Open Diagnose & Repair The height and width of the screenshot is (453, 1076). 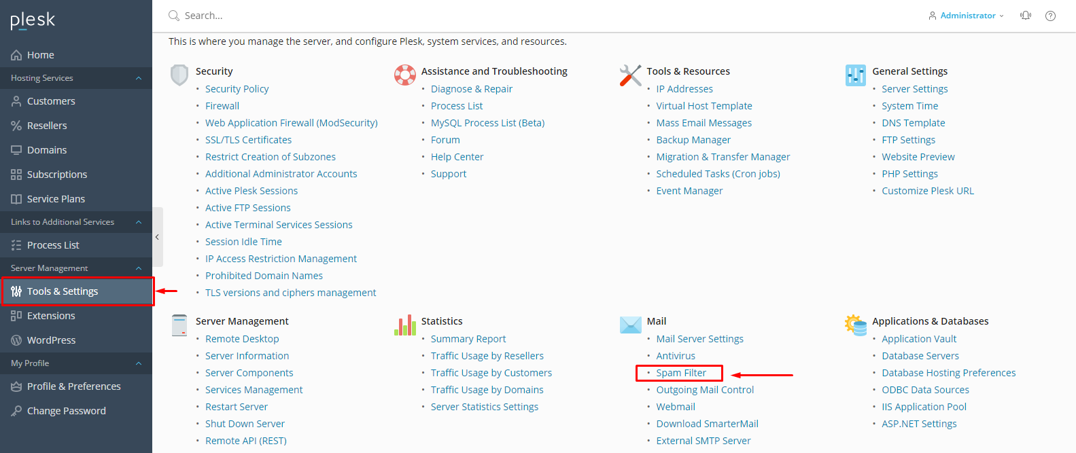(472, 89)
